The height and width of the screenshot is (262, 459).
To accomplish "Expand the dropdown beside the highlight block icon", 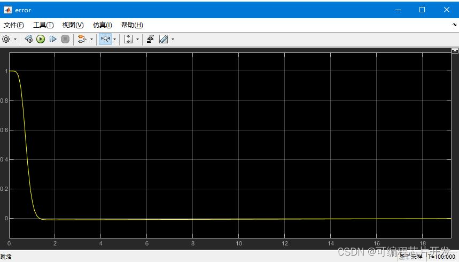I will (x=91, y=39).
